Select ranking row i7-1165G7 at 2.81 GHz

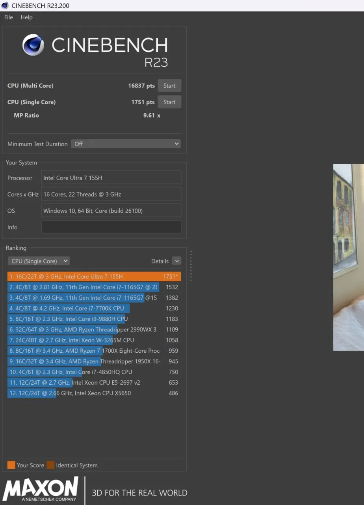(x=94, y=287)
